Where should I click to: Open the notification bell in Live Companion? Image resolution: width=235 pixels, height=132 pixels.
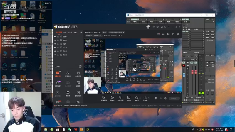173,34
